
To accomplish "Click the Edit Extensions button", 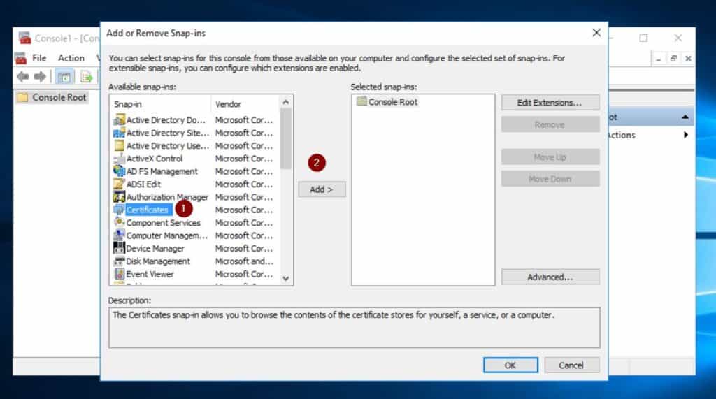I will pos(550,103).
